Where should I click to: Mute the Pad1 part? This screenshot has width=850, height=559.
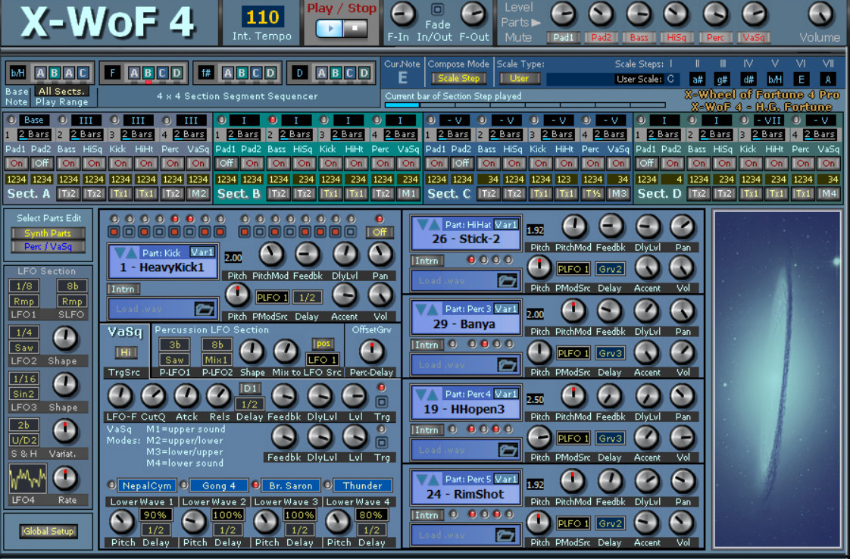(563, 37)
